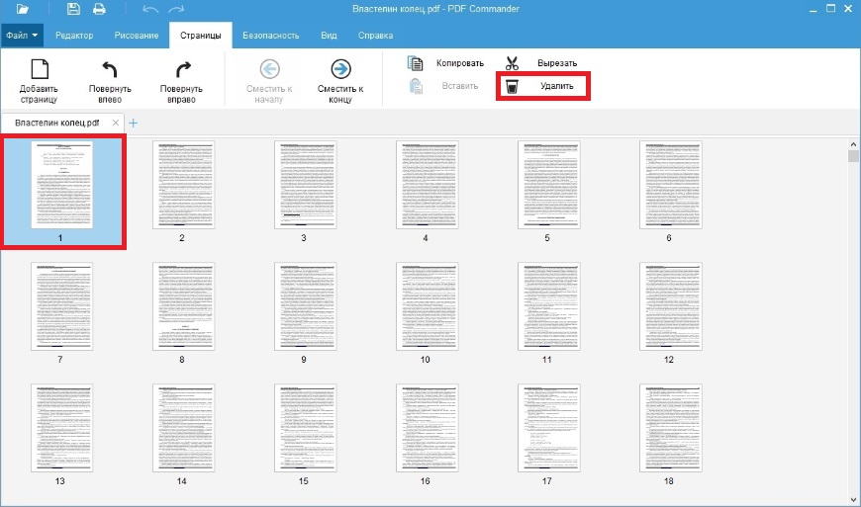Click the Копировать copy icon
Image resolution: width=861 pixels, height=507 pixels.
click(x=415, y=63)
